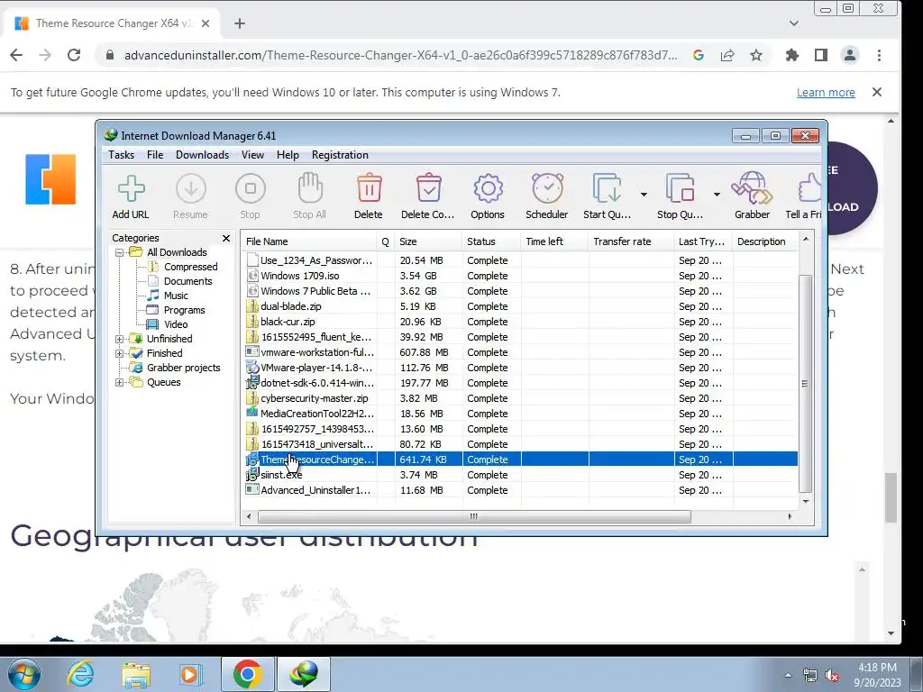Viewport: 923px width, 692px height.
Task: Open Windows Explorer taskbar icon
Action: 136,674
